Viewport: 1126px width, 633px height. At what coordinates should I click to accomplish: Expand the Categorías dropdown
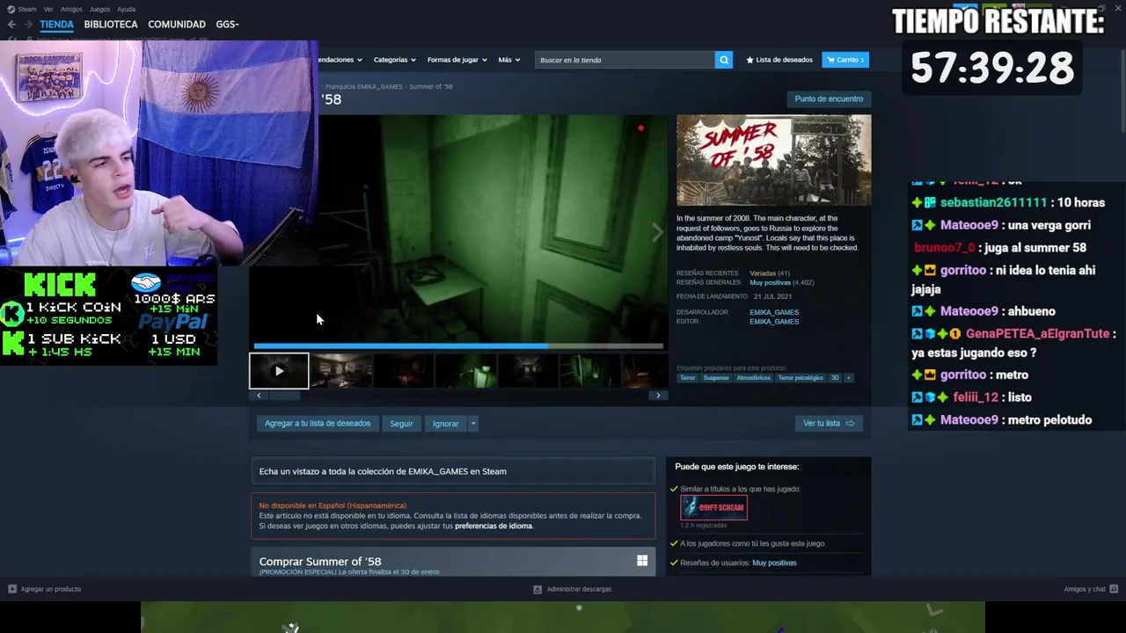tap(395, 60)
